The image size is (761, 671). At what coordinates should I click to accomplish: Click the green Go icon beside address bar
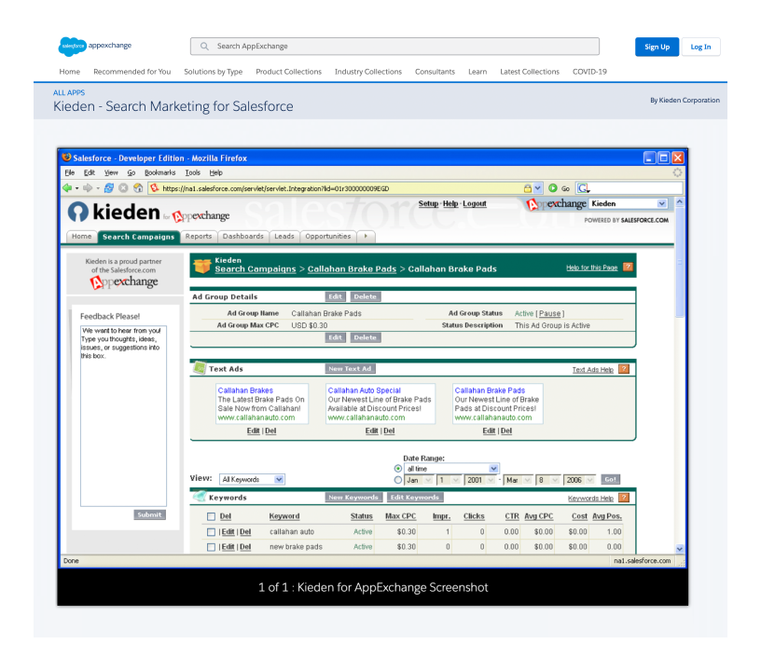click(x=553, y=188)
